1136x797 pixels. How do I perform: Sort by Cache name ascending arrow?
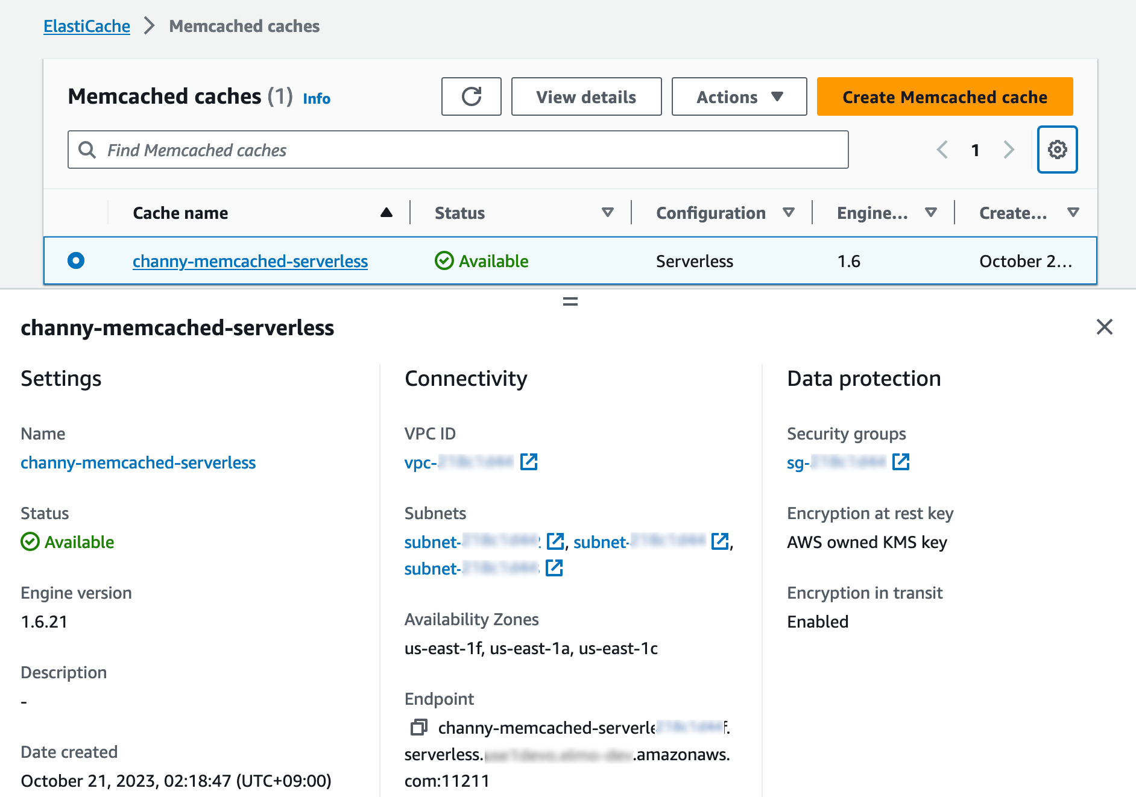387,212
